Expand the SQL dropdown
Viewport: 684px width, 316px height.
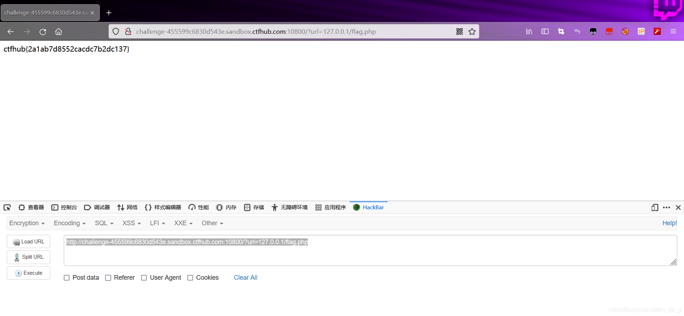[x=104, y=223]
